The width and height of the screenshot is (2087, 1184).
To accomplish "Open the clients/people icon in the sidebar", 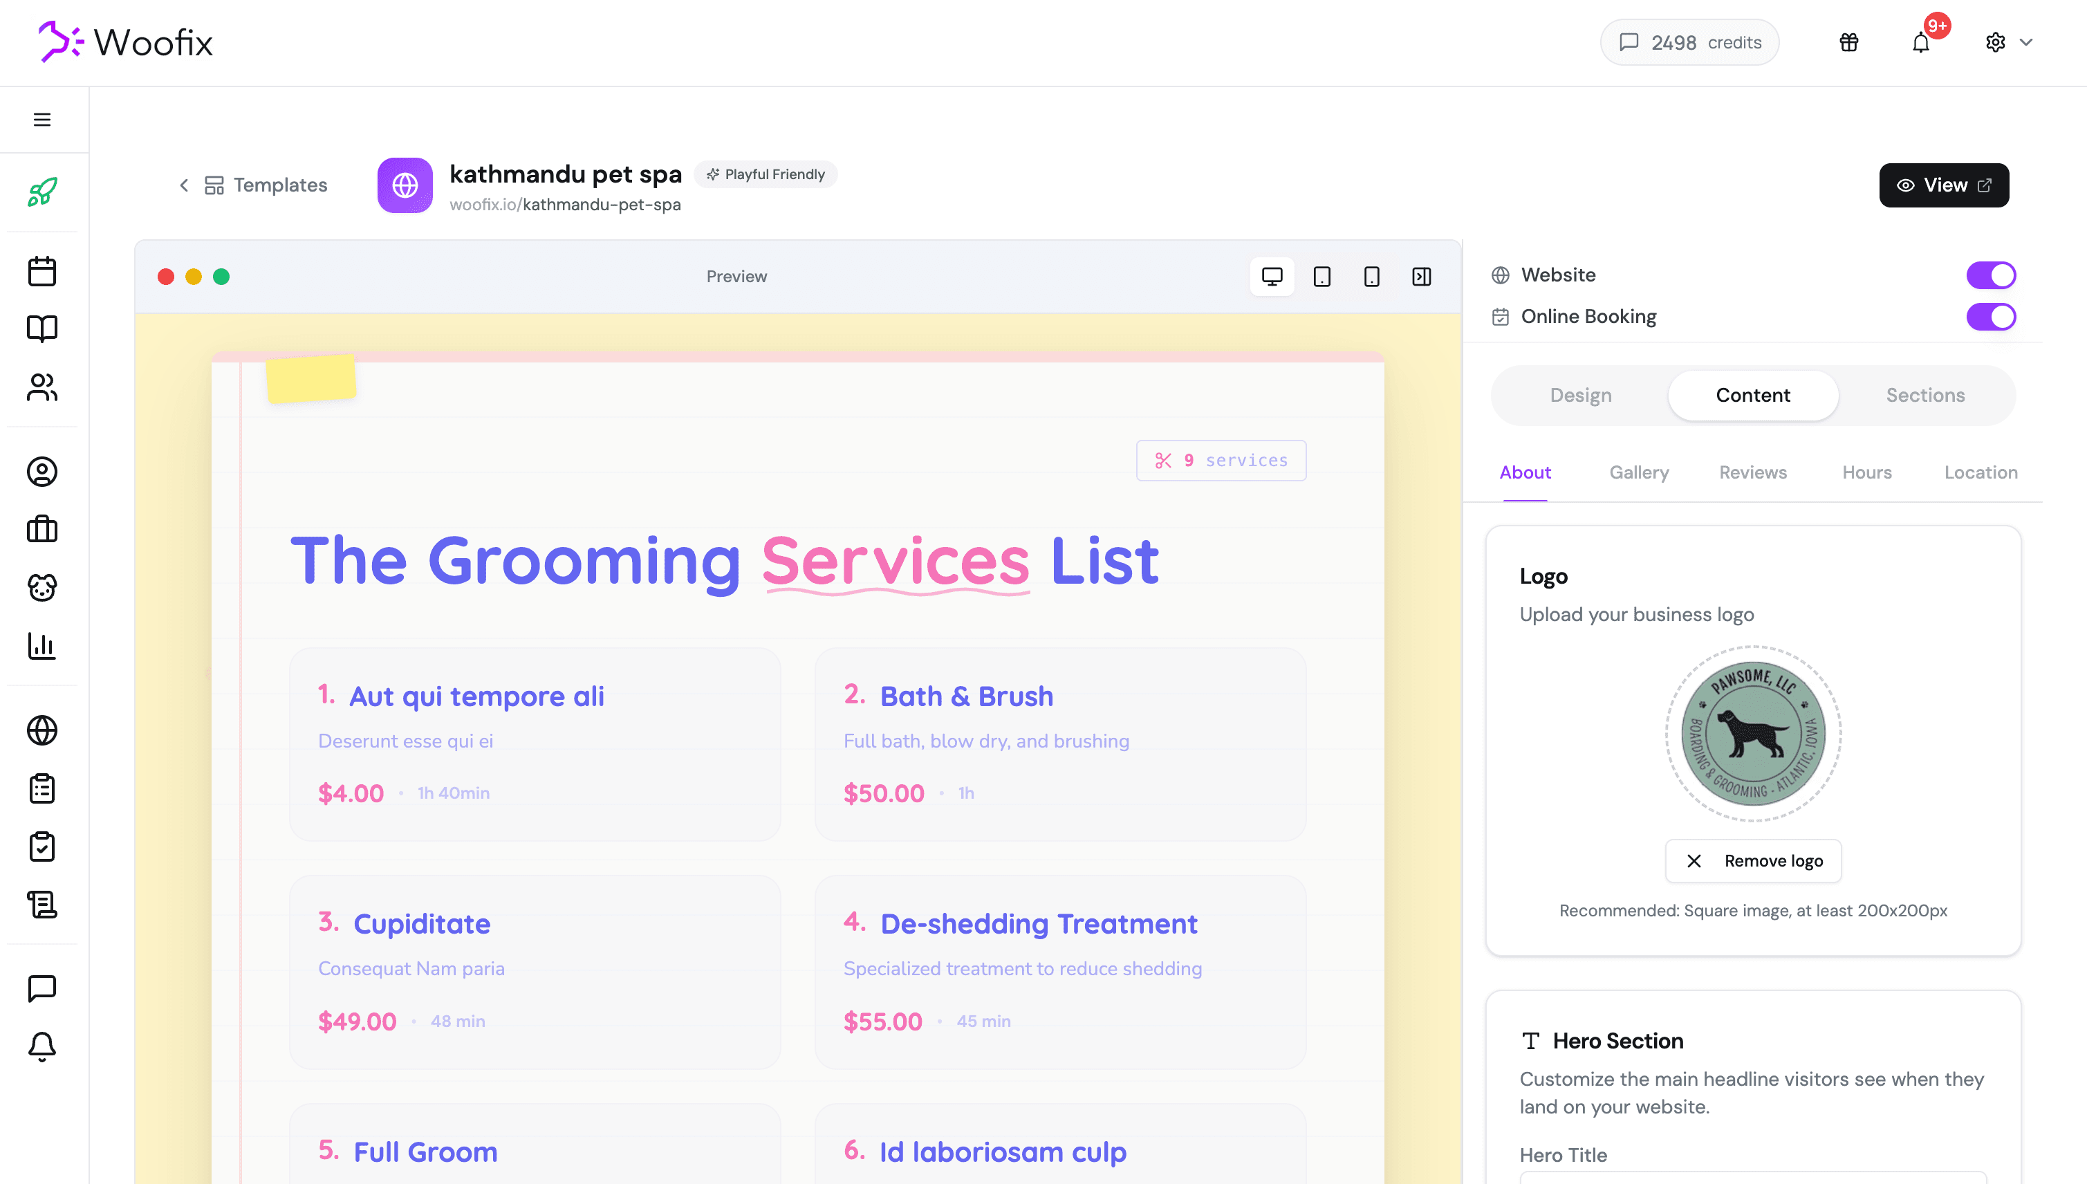I will pyautogui.click(x=41, y=388).
